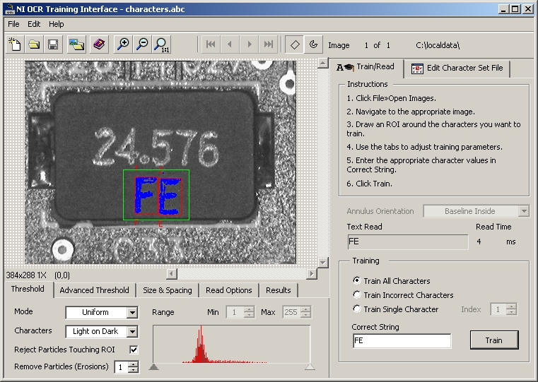Select Train All Characters option

[357, 280]
